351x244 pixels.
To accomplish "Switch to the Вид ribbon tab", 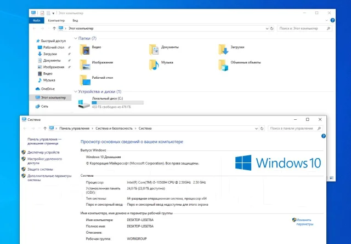I will [75, 21].
